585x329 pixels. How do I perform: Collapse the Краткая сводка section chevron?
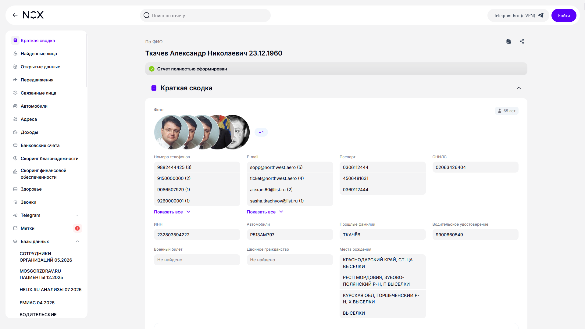point(519,88)
